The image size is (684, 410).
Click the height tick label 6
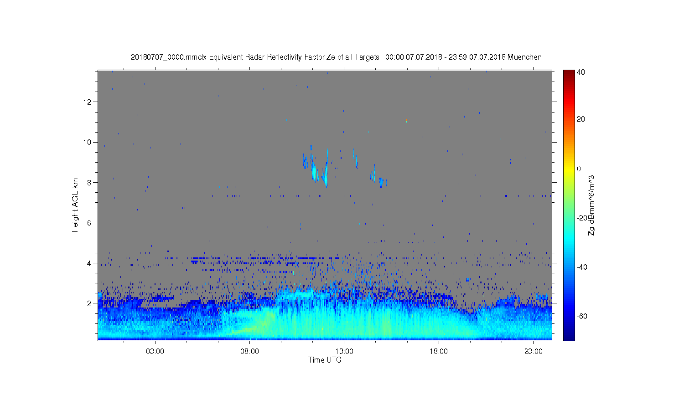click(90, 223)
